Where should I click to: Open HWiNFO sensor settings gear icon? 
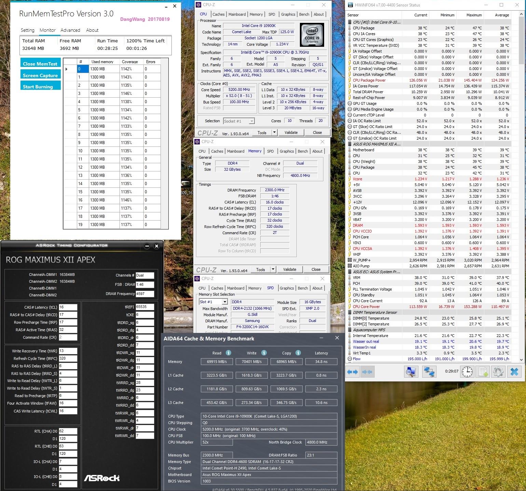point(498,371)
